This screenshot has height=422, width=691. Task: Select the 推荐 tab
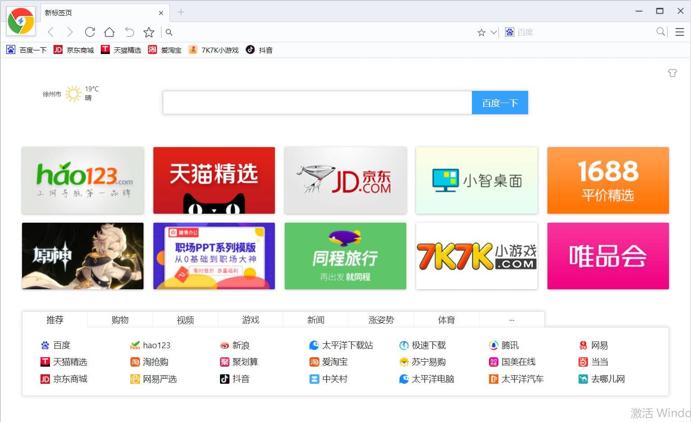click(55, 319)
